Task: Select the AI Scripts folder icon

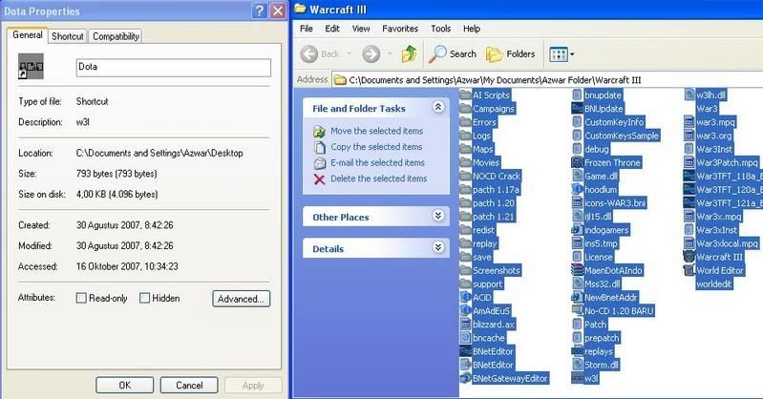Action: click(466, 94)
